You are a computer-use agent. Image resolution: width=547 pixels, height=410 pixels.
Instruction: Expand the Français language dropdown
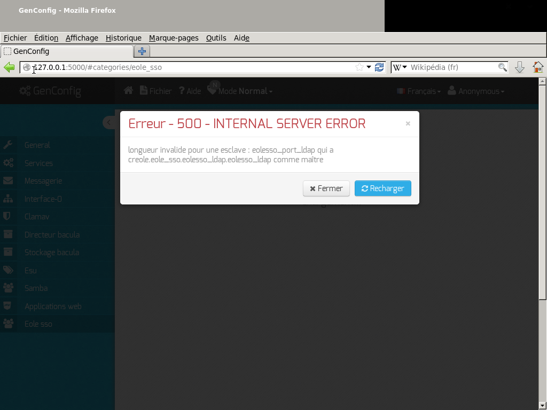419,91
